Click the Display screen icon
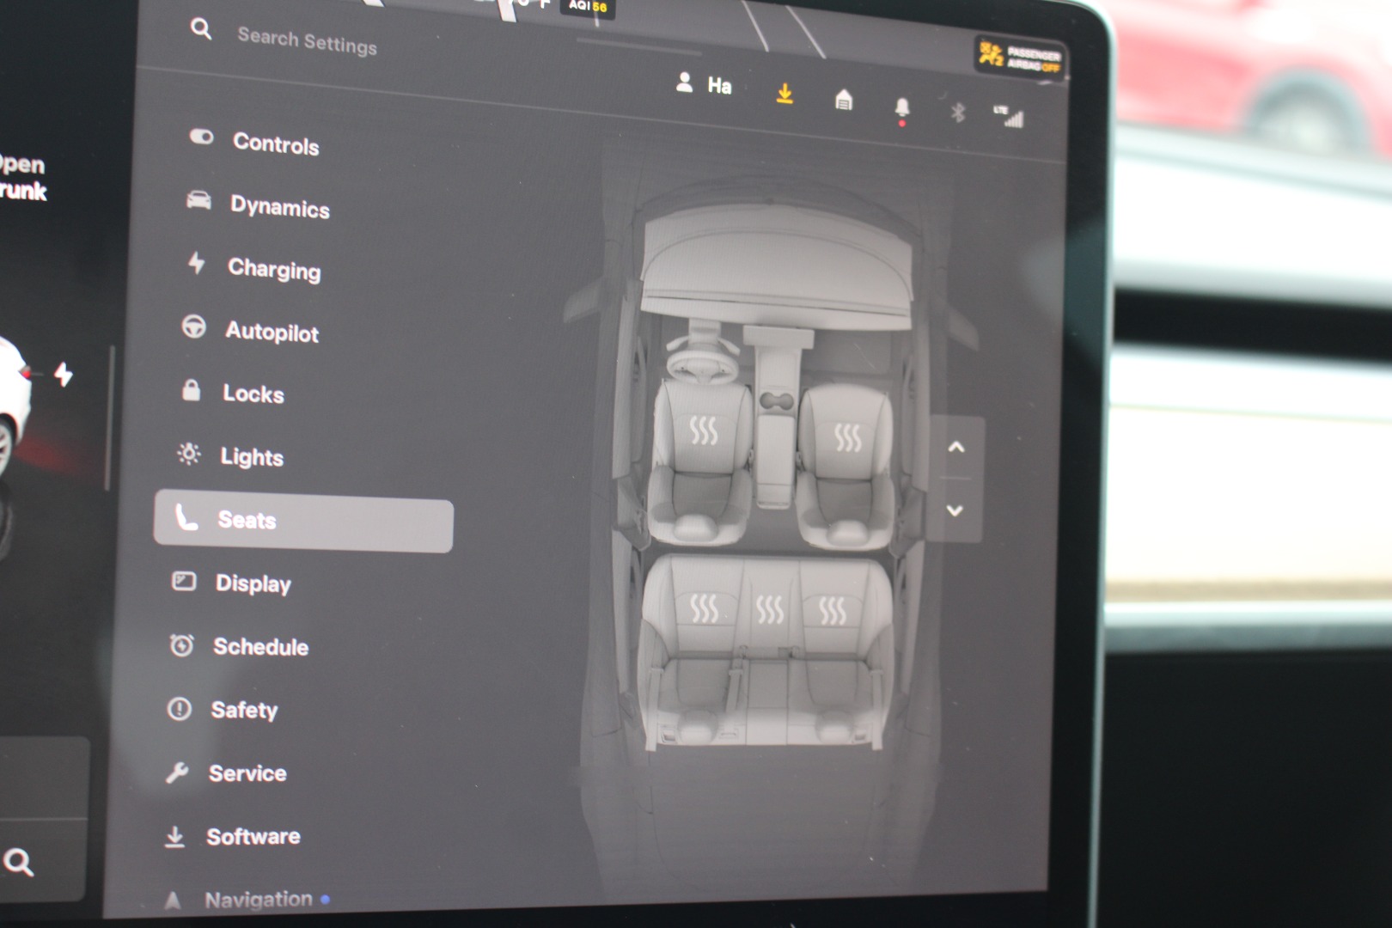 tap(184, 581)
